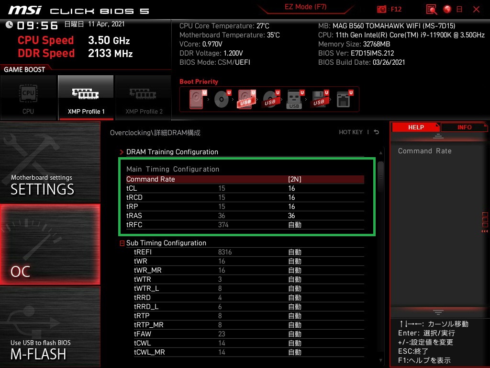The image size is (490, 368).
Task: Select the tCL value field 16
Action: click(291, 188)
